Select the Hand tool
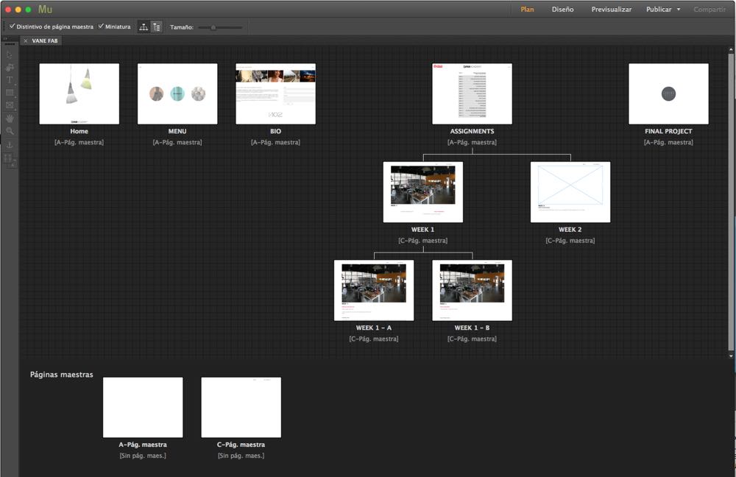The height and width of the screenshot is (477, 736). (10, 119)
